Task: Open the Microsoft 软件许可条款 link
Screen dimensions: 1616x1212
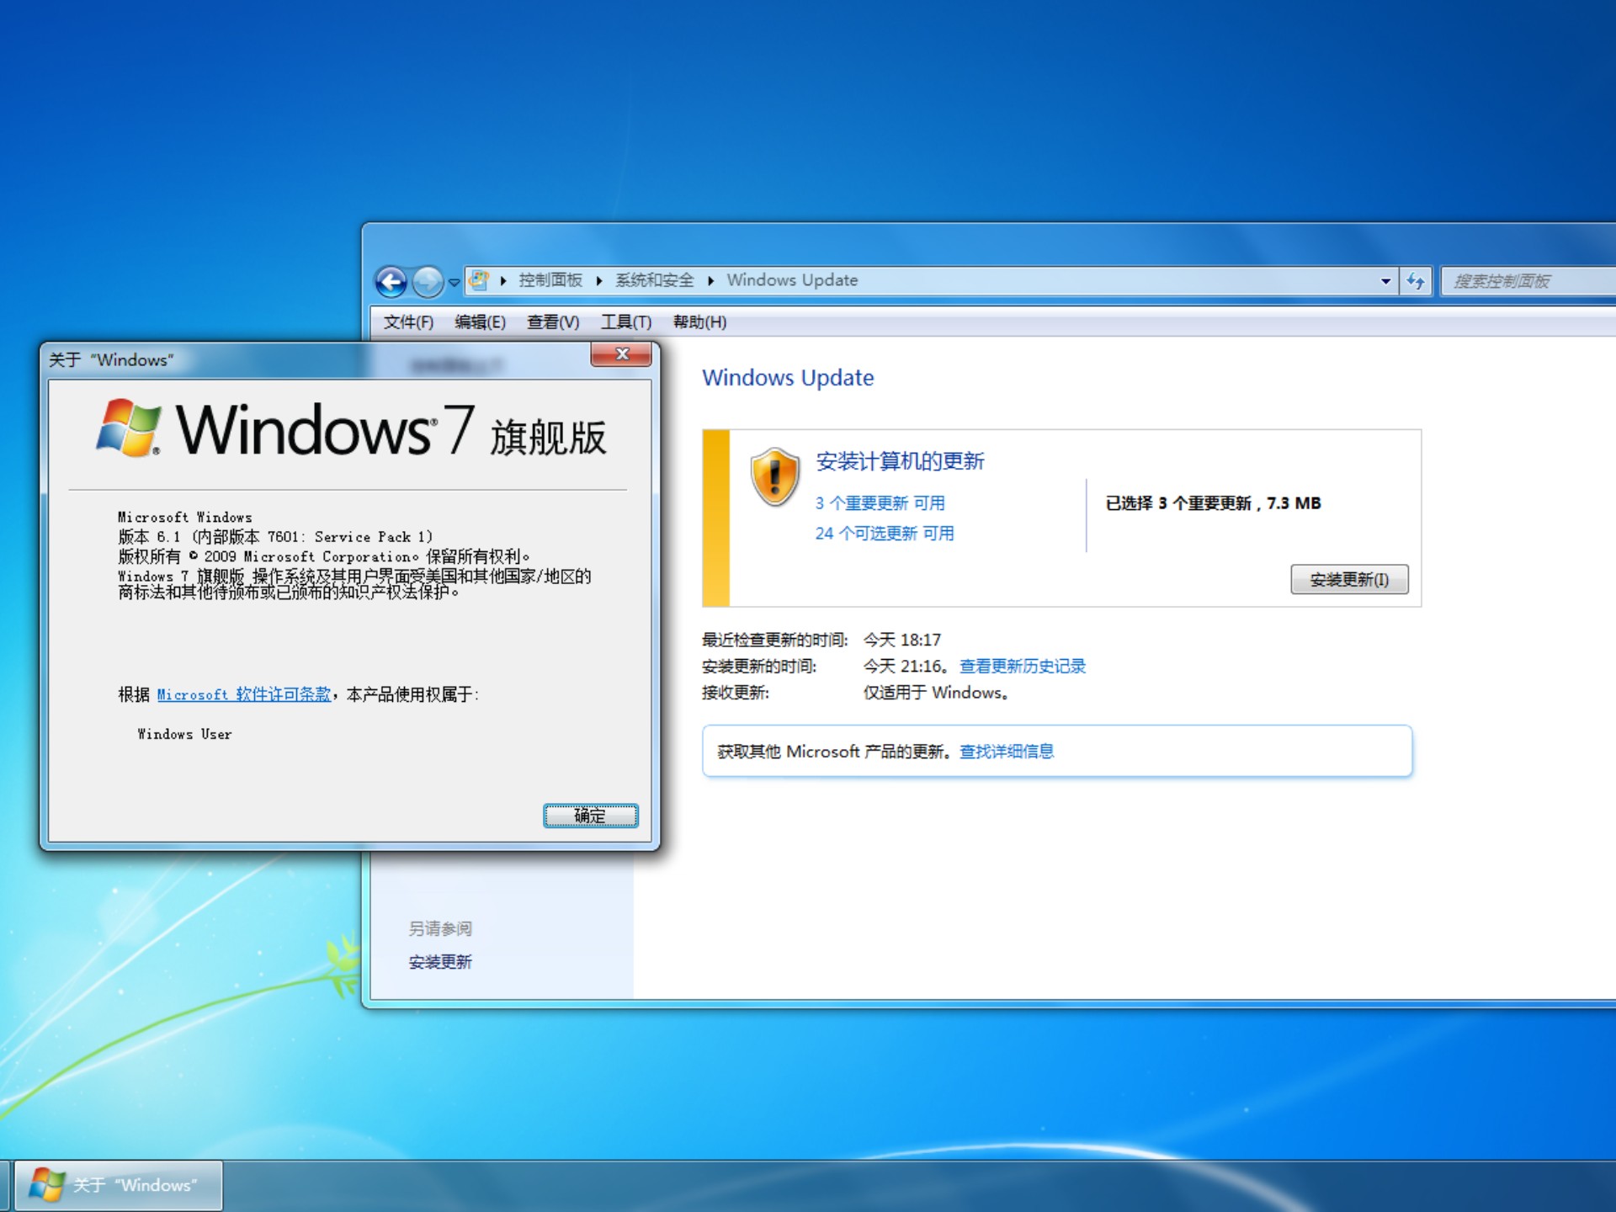Action: tap(243, 695)
